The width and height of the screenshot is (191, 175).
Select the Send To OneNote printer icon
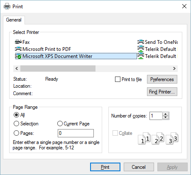pos(141,42)
